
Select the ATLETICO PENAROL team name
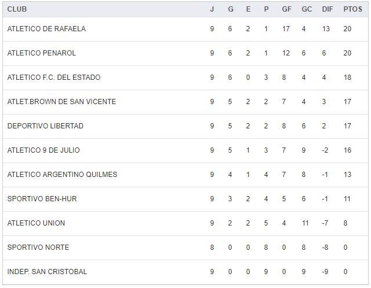pyautogui.click(x=42, y=53)
